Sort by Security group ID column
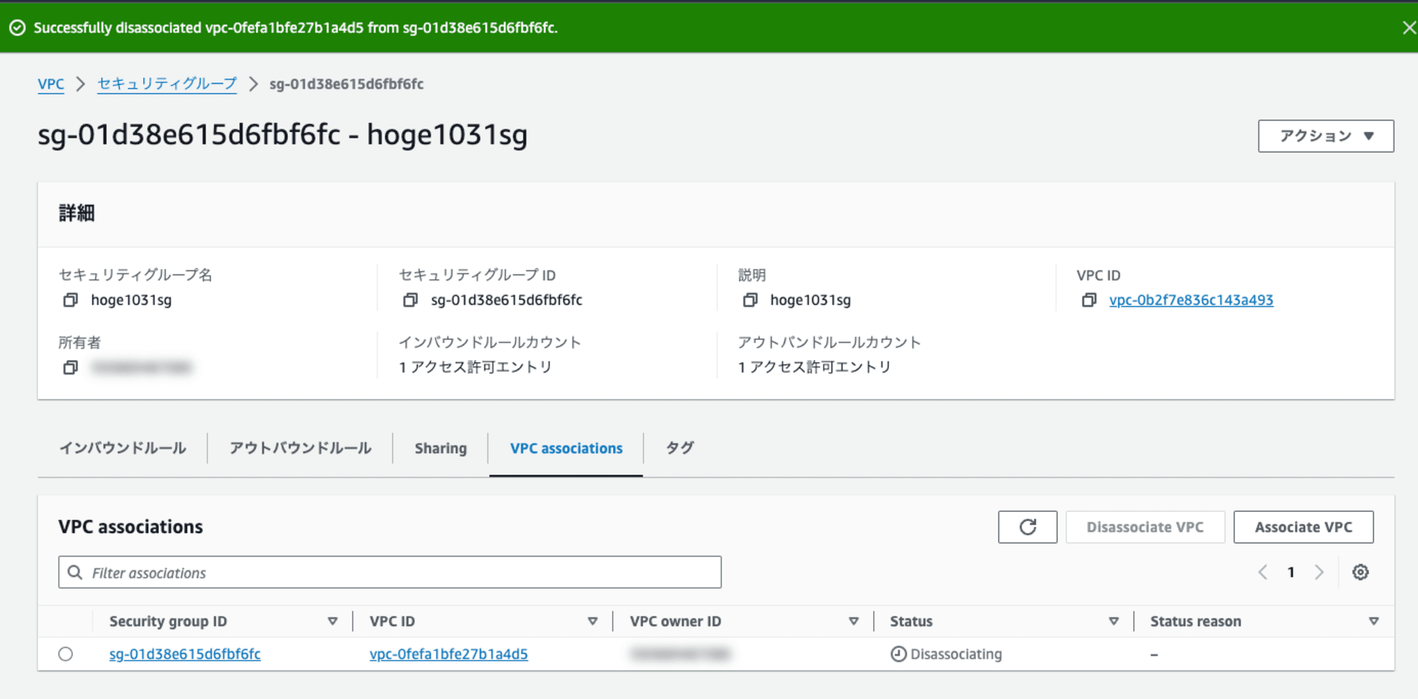Image resolution: width=1418 pixels, height=699 pixels. pyautogui.click(x=332, y=621)
